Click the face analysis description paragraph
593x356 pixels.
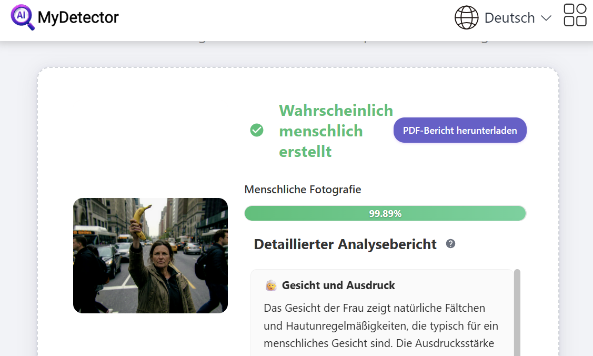(x=381, y=325)
